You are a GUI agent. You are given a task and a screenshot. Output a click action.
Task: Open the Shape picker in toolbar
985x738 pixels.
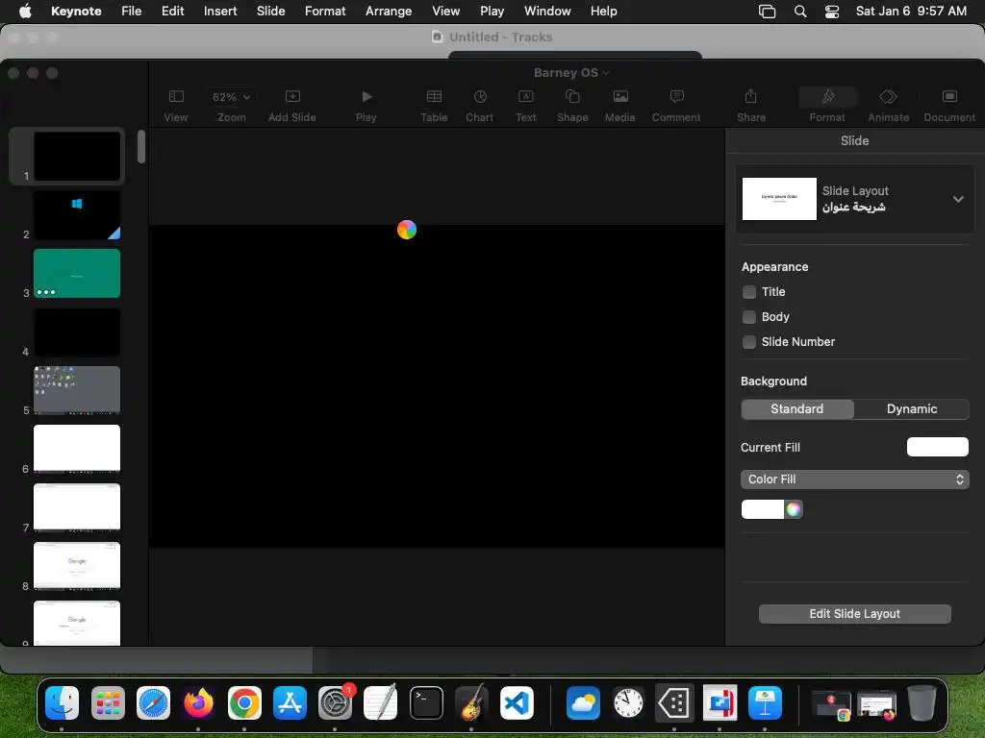572,97
